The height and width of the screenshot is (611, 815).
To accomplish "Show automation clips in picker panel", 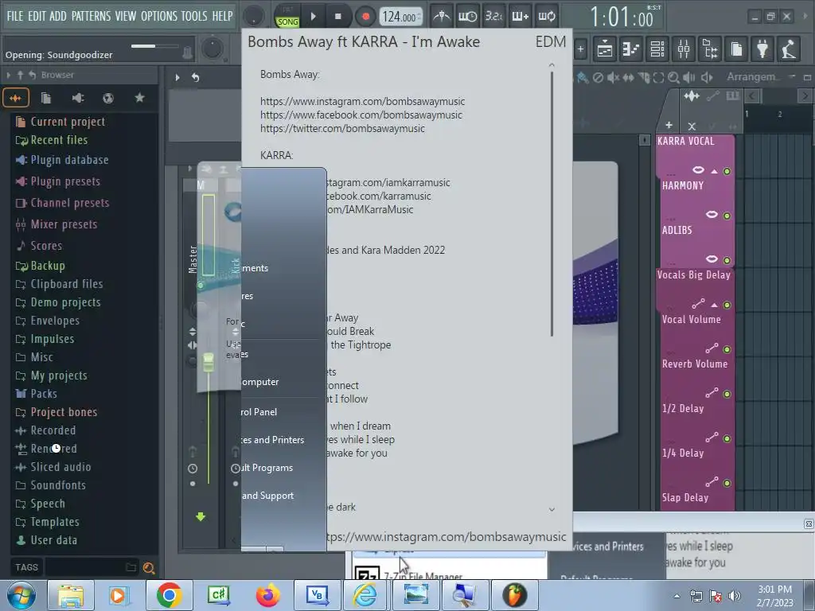I will (x=712, y=96).
